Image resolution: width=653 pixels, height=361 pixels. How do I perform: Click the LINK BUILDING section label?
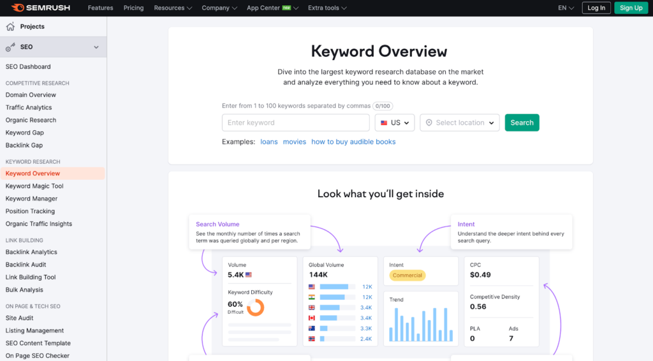point(24,240)
